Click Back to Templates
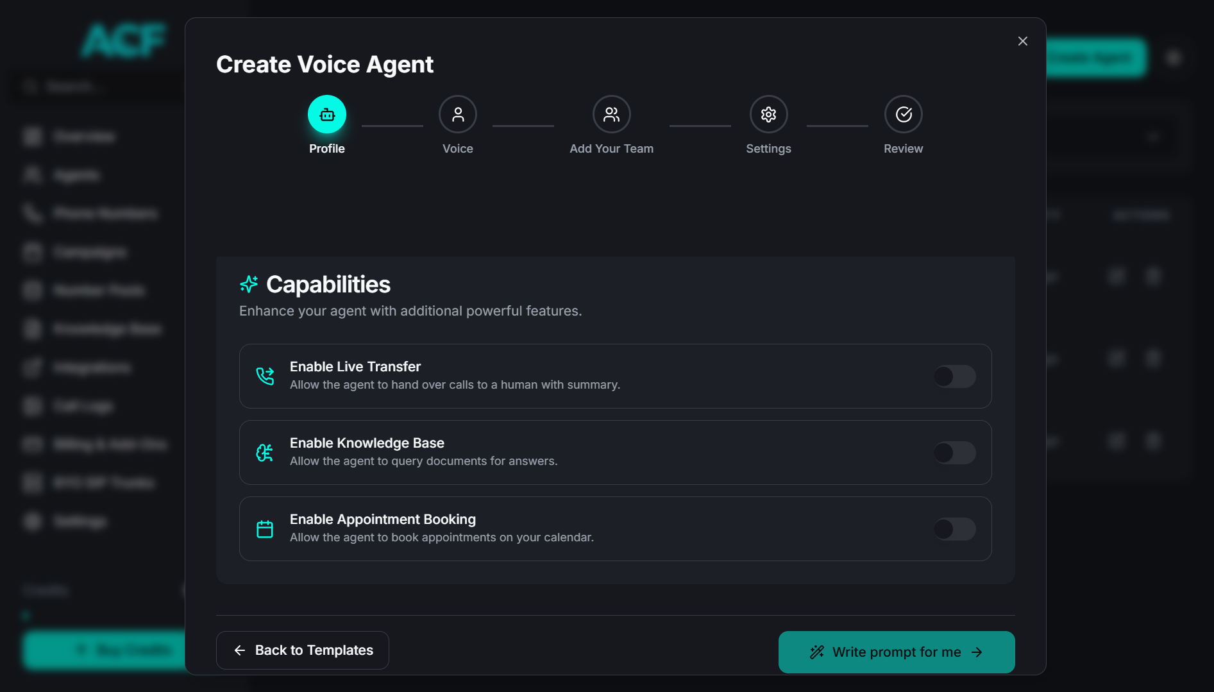Image resolution: width=1214 pixels, height=692 pixels. 302,650
